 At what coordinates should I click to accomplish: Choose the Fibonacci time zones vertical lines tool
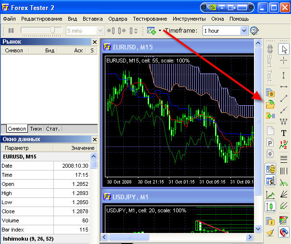[x=284, y=171]
